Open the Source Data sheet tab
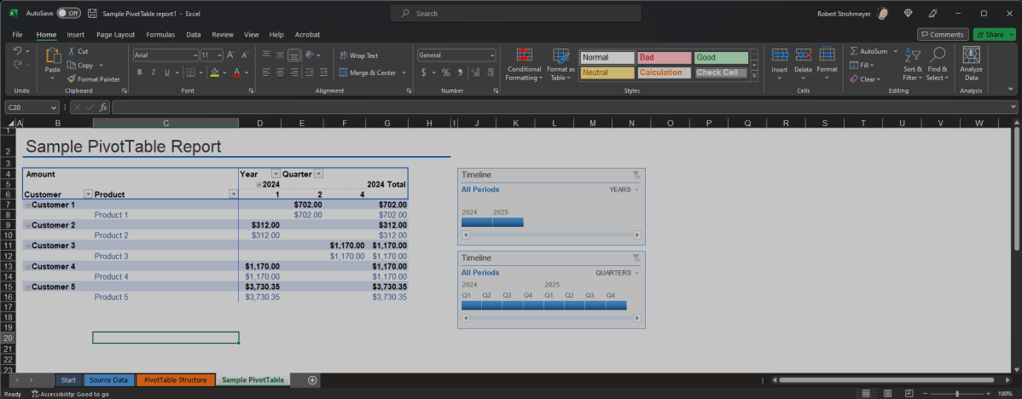 [109, 379]
